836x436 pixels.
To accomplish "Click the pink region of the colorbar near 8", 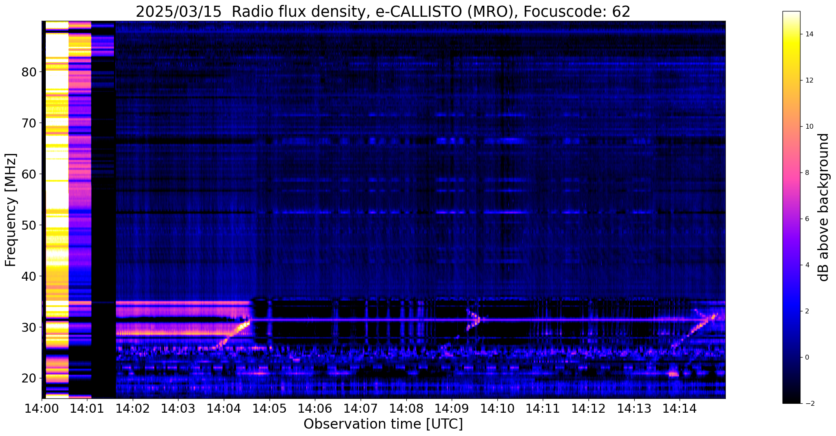I will (791, 173).
